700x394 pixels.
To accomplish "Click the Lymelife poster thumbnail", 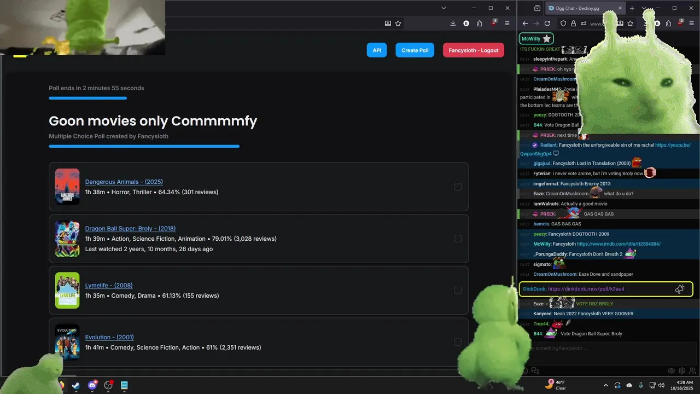I will click(67, 291).
